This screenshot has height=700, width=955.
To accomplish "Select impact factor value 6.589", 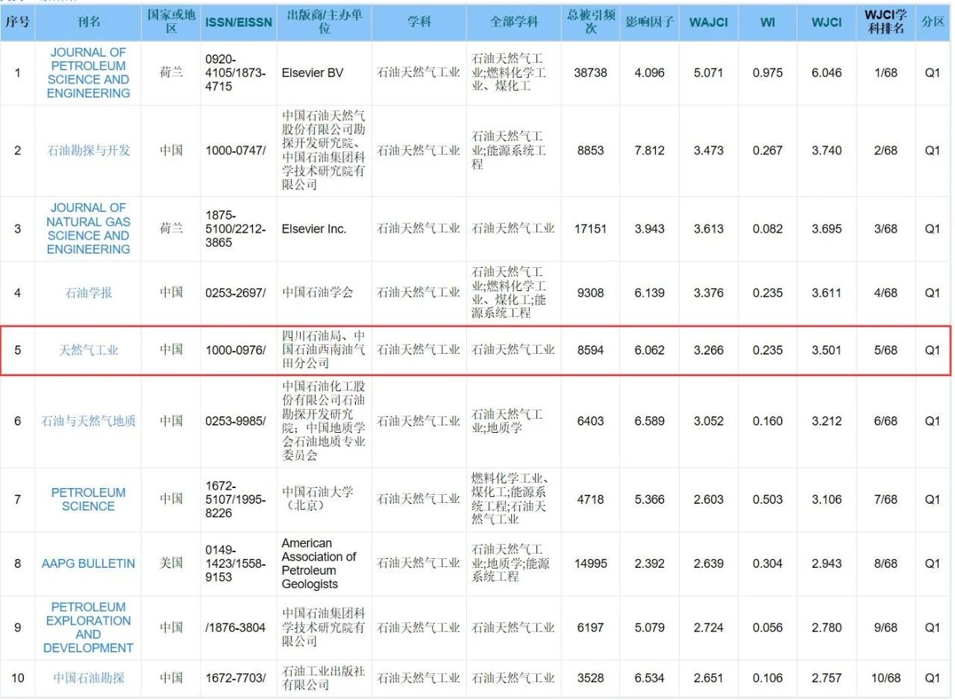I will coord(649,422).
